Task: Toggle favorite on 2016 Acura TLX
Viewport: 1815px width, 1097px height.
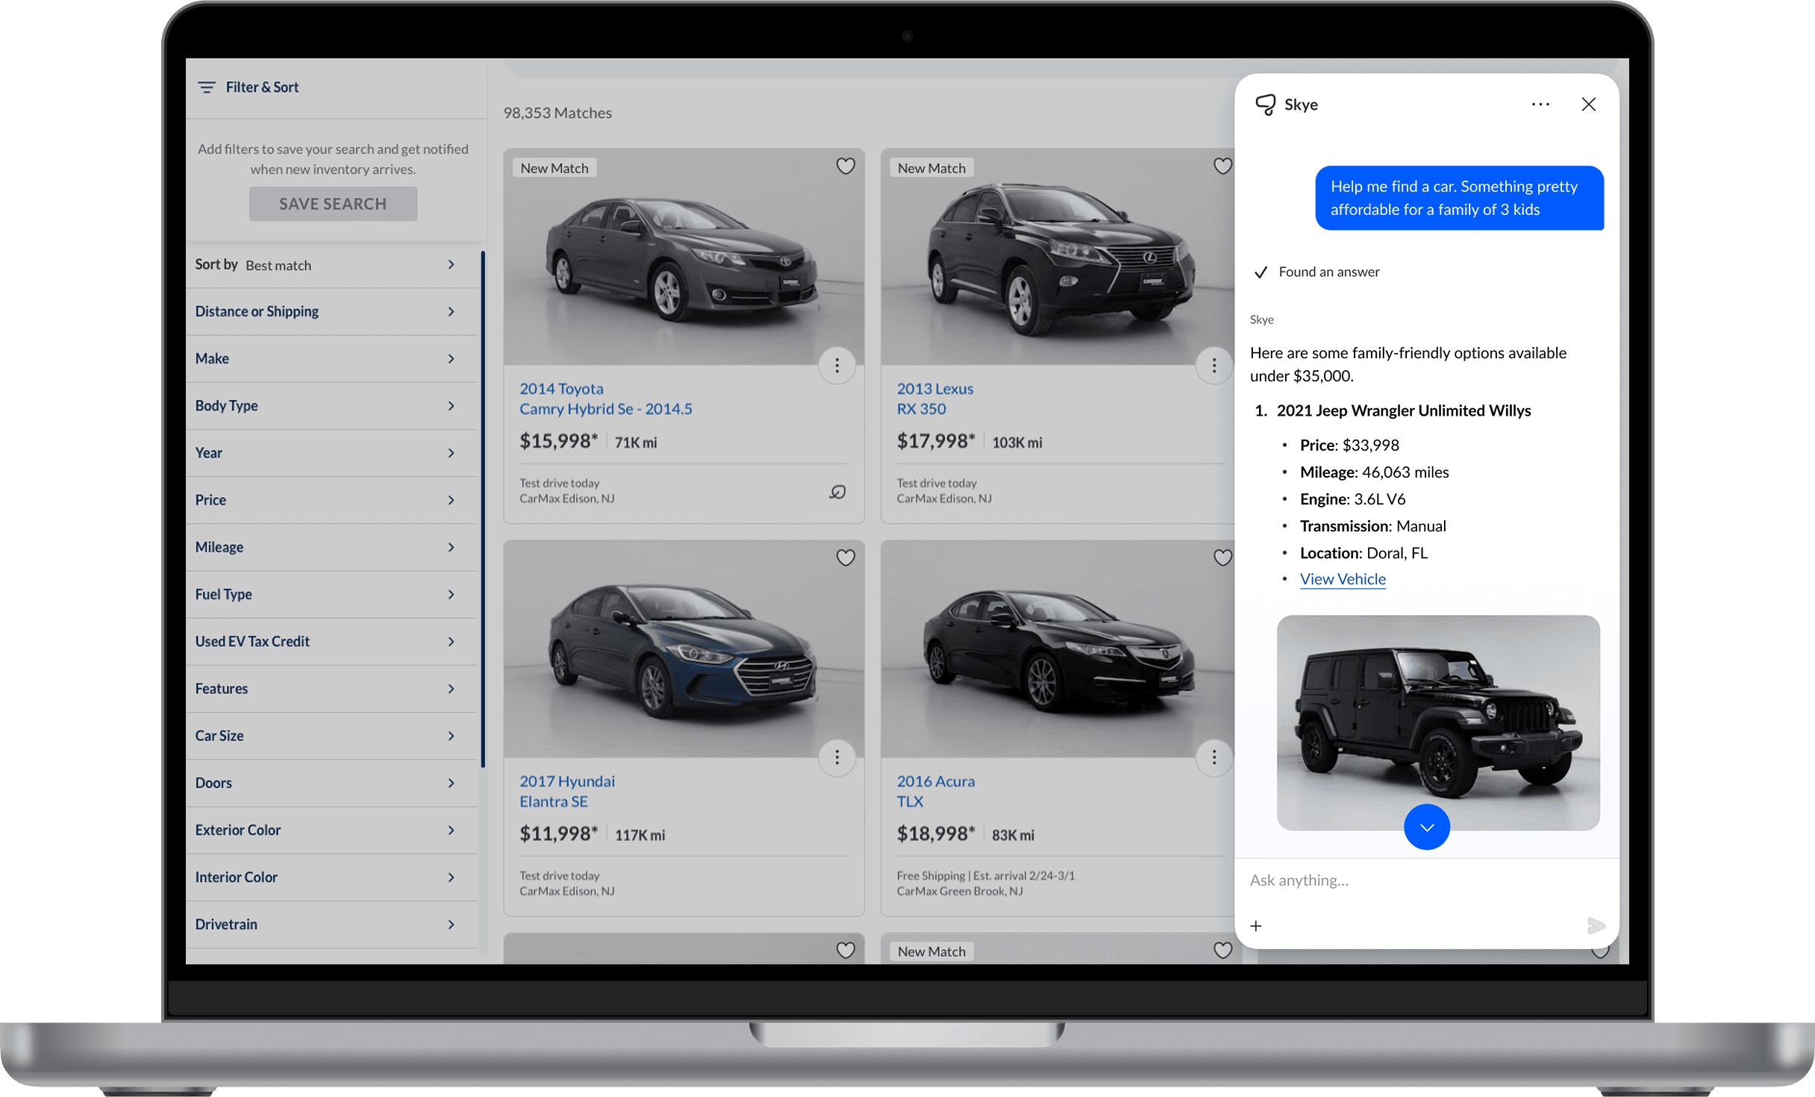Action: click(1221, 557)
